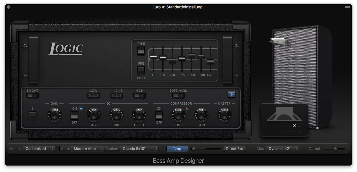Image resolution: width=357 pixels, height=172 pixels.
Task: Click the mic position dot in placement pad
Action: 294,126
